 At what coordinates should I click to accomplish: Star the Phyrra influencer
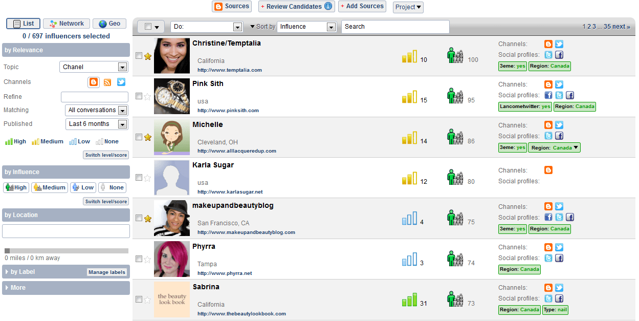(x=148, y=260)
